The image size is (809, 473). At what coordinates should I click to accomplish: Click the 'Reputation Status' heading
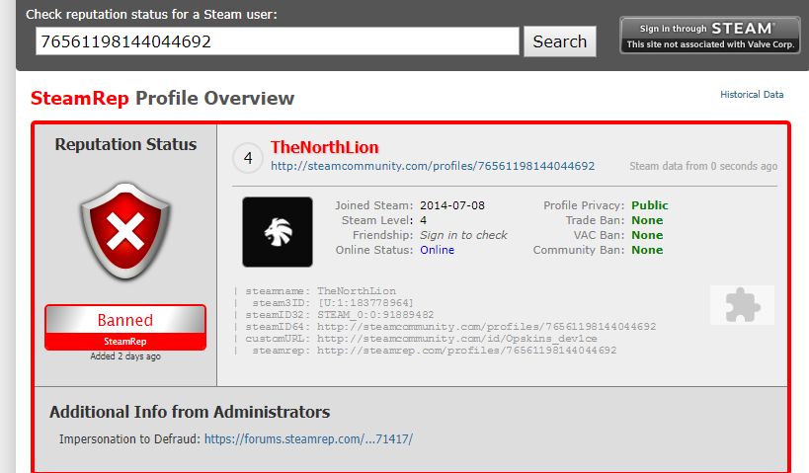pyautogui.click(x=125, y=144)
